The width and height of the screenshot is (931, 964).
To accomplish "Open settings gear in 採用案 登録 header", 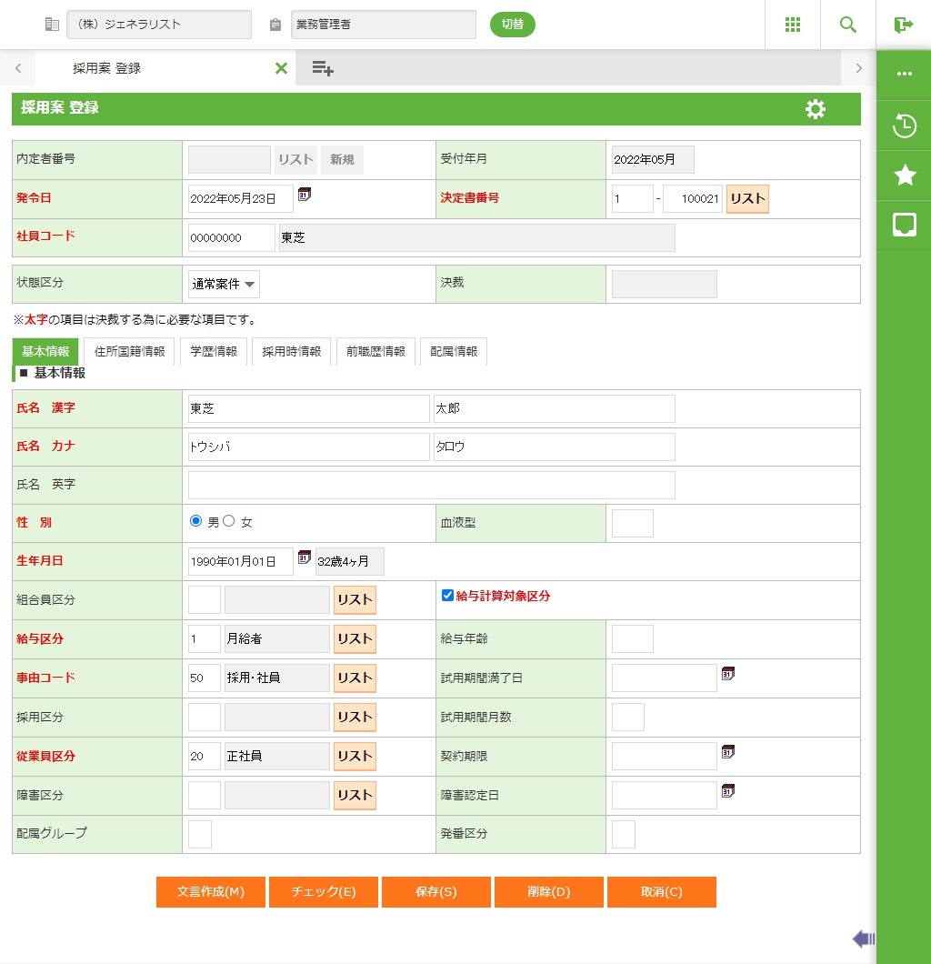I will coord(816,109).
